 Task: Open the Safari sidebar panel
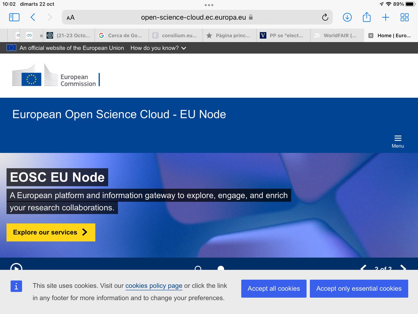click(x=14, y=17)
